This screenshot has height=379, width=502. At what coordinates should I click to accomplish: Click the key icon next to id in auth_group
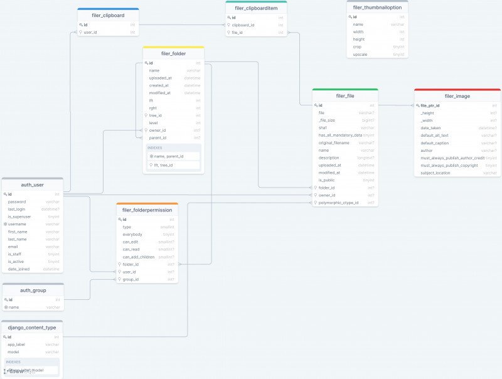click(x=7, y=299)
